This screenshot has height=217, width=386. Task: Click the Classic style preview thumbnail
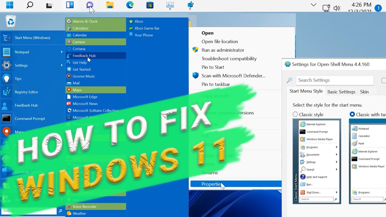pyautogui.click(x=317, y=161)
